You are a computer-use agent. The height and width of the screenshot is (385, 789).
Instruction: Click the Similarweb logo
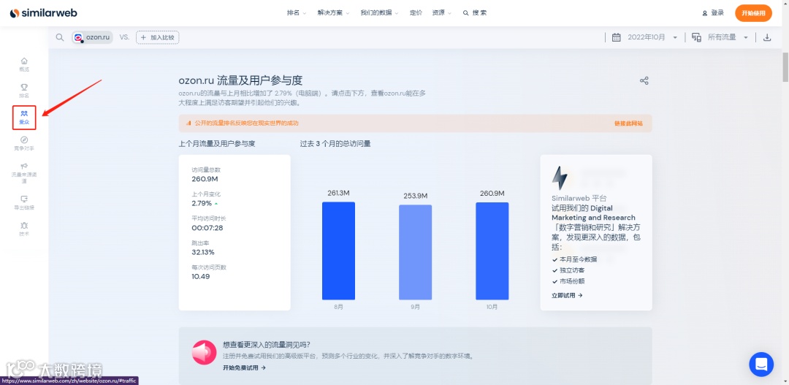pos(44,13)
